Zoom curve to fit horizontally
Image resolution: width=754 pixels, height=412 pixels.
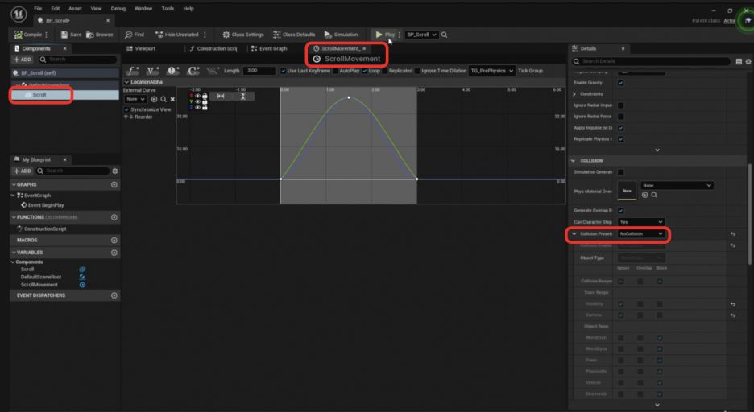pos(221,96)
